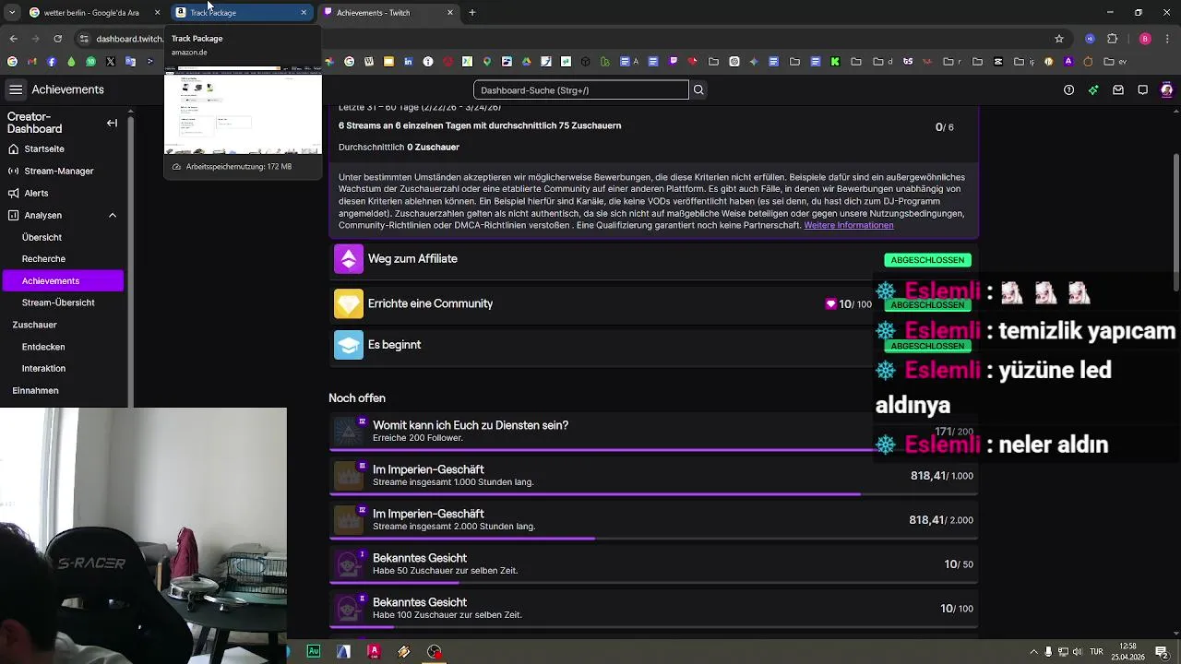This screenshot has width=1181, height=664.
Task: Open the Chrome profile B avatar
Action: 1145,39
